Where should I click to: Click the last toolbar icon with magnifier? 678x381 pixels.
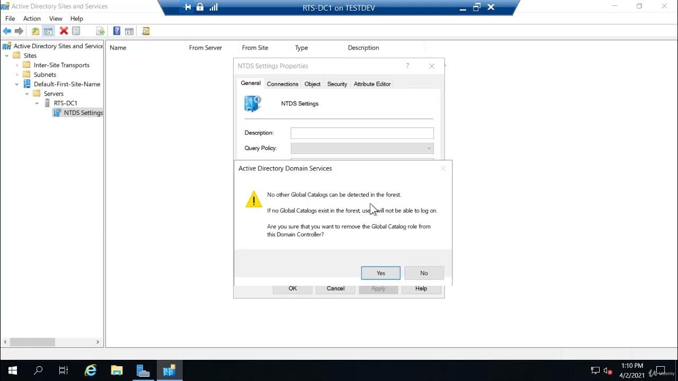point(146,31)
